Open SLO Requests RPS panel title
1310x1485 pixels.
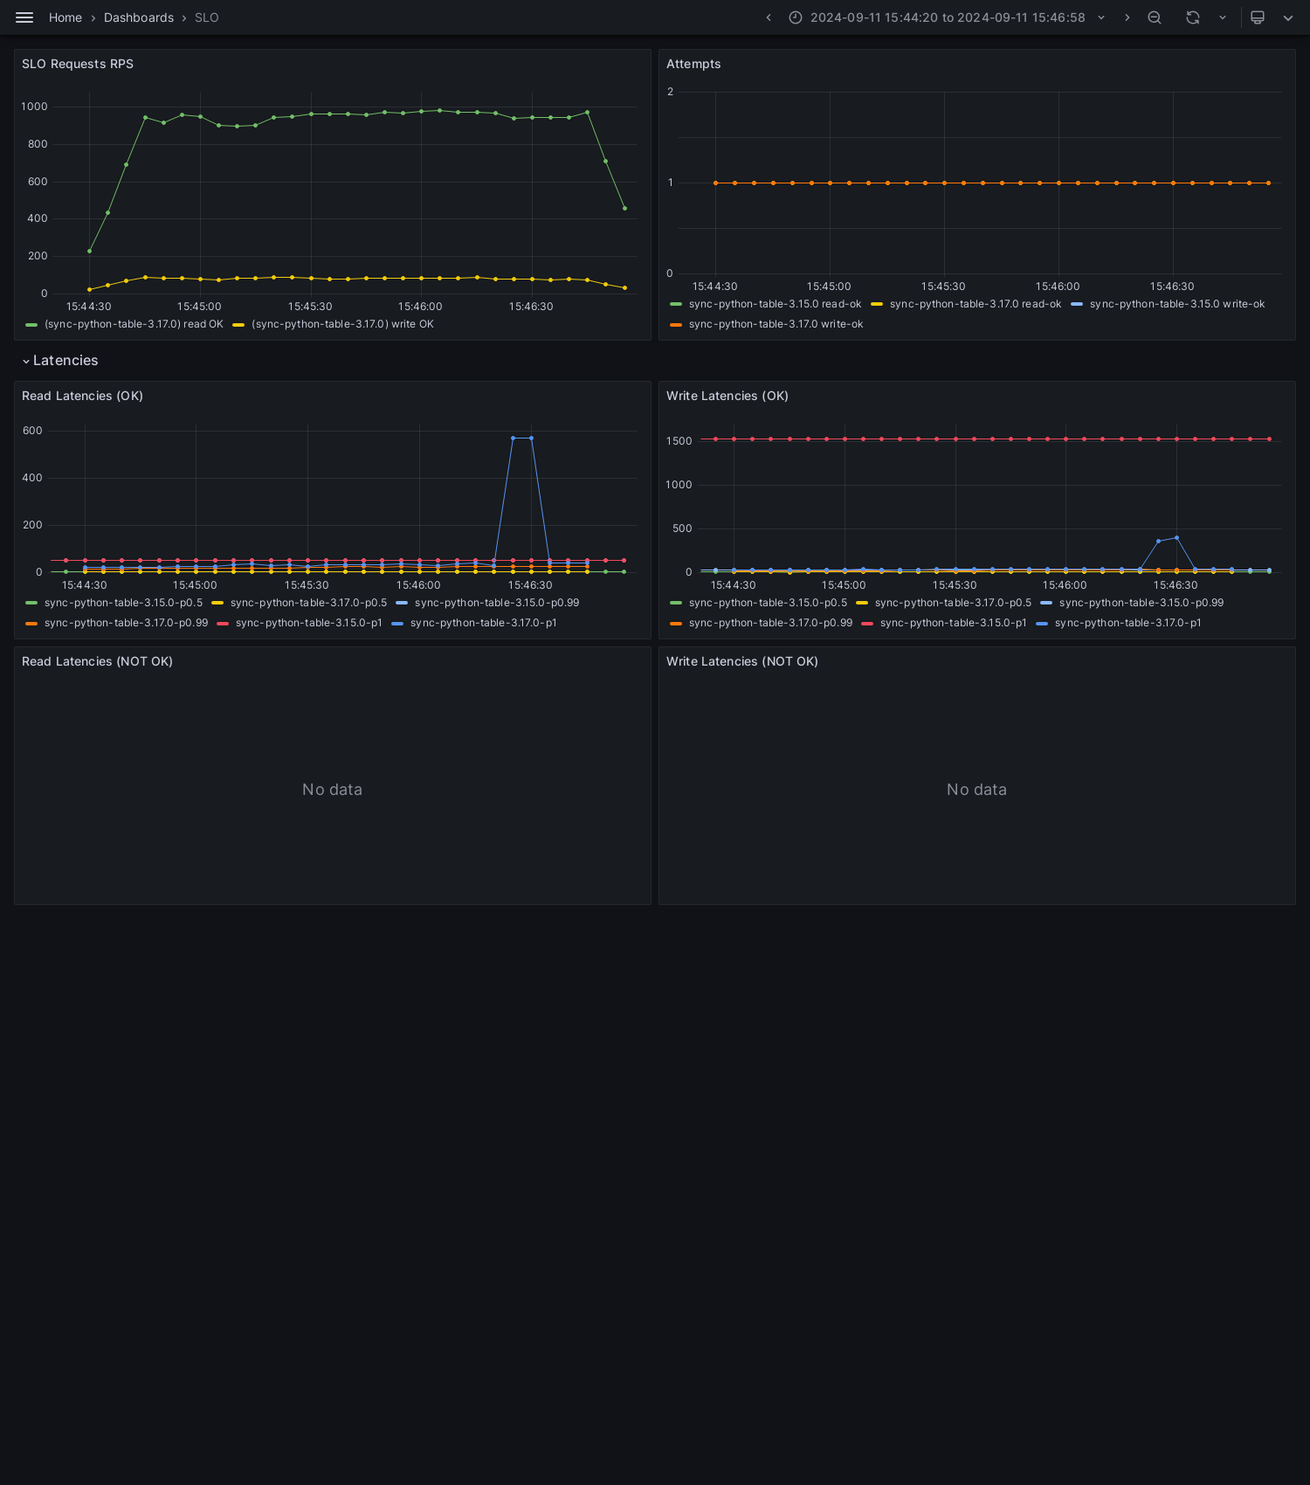point(78,64)
